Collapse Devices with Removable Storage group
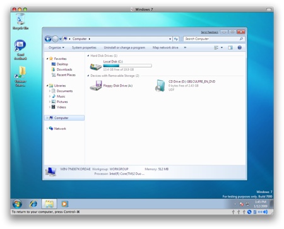Screen dimensions: 284x229 click(88, 76)
